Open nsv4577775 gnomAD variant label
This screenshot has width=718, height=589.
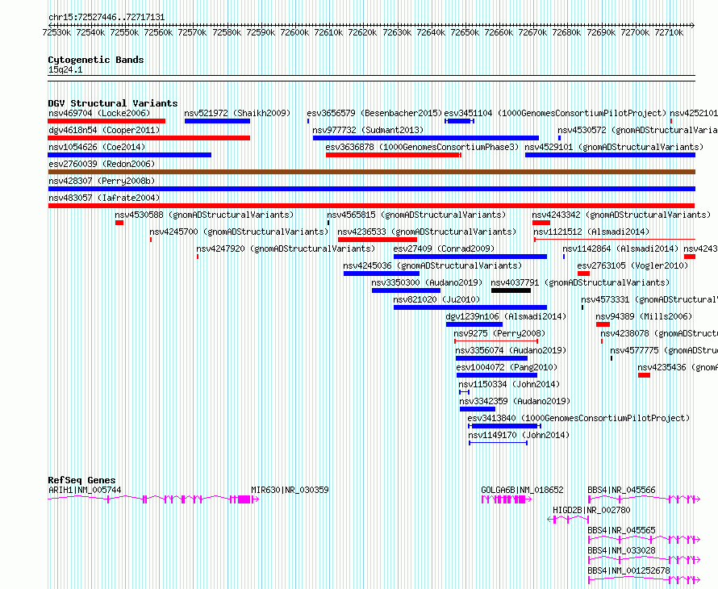tap(664, 350)
